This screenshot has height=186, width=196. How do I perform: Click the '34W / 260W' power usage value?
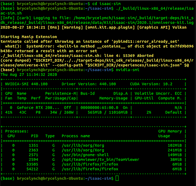62,112
